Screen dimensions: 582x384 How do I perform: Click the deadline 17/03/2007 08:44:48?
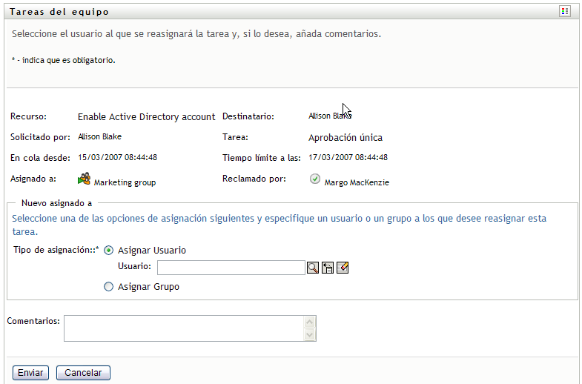click(x=348, y=157)
